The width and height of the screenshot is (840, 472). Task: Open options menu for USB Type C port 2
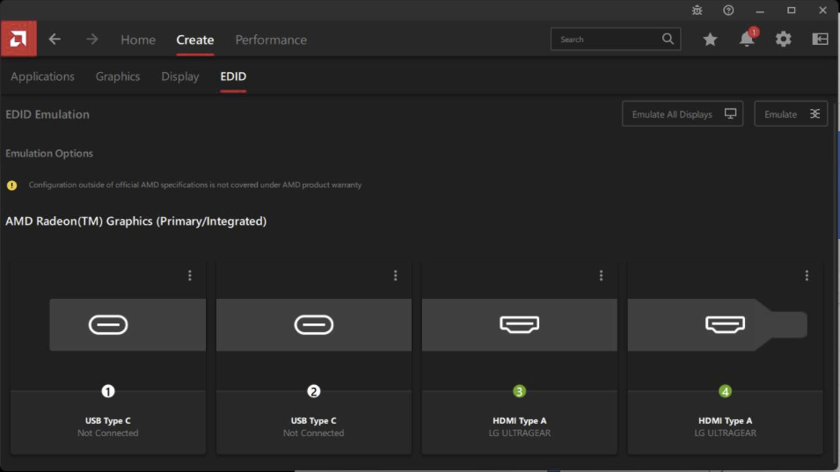(x=395, y=275)
